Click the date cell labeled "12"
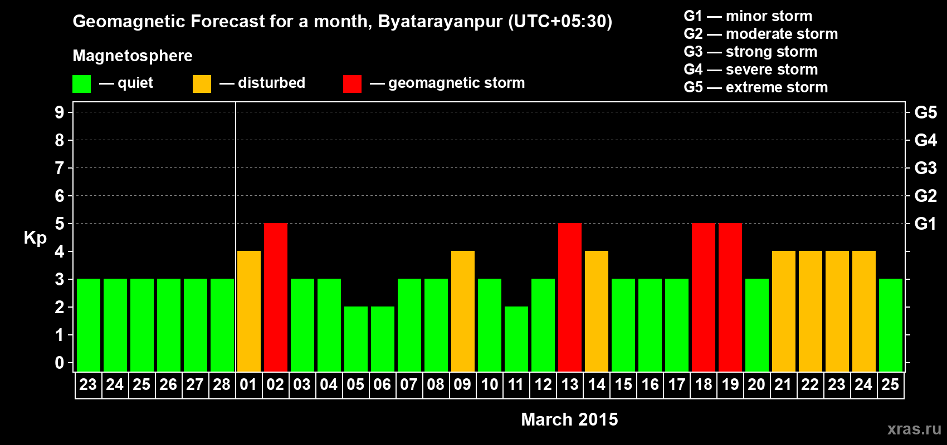 pyautogui.click(x=543, y=385)
